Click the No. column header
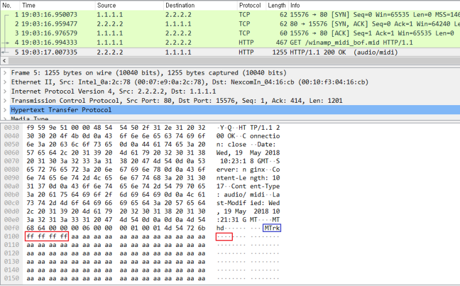Image resolution: width=460 pixels, height=286 pixels. [x=7, y=5]
